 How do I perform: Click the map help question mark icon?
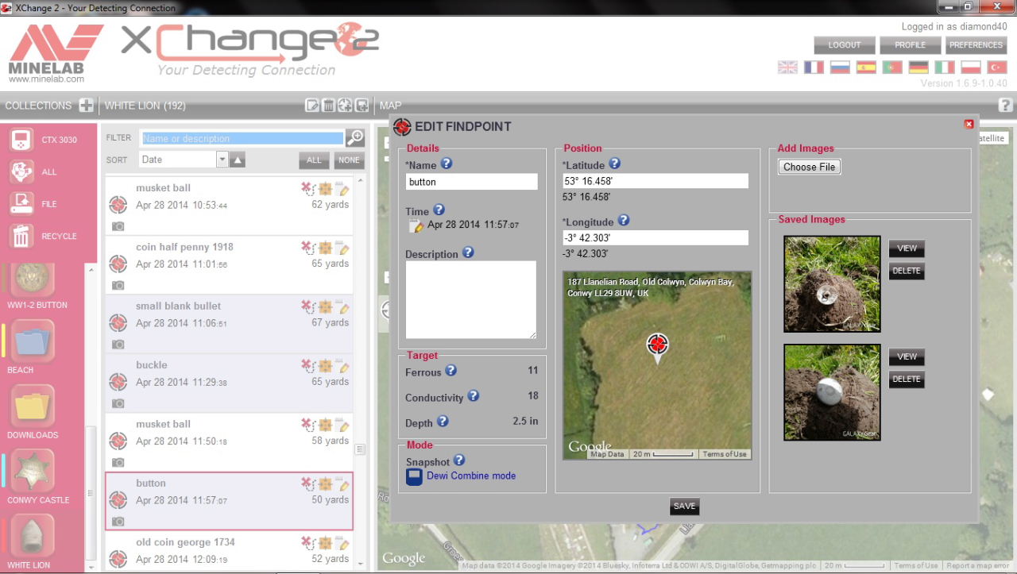pyautogui.click(x=1005, y=105)
